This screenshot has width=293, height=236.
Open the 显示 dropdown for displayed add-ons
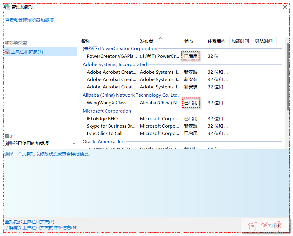pyautogui.click(x=40, y=143)
